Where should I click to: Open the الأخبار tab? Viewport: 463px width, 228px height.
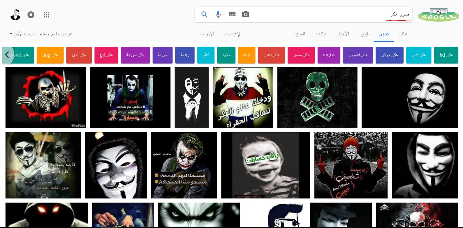(342, 34)
